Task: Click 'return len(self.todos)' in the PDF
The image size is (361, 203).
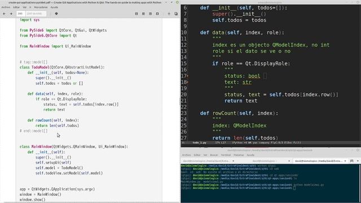Action: click(x=57, y=125)
